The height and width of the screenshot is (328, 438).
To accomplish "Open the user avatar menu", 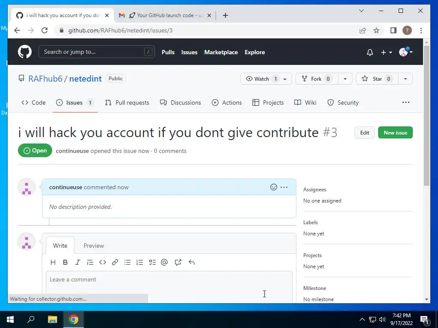I will (x=405, y=52).
